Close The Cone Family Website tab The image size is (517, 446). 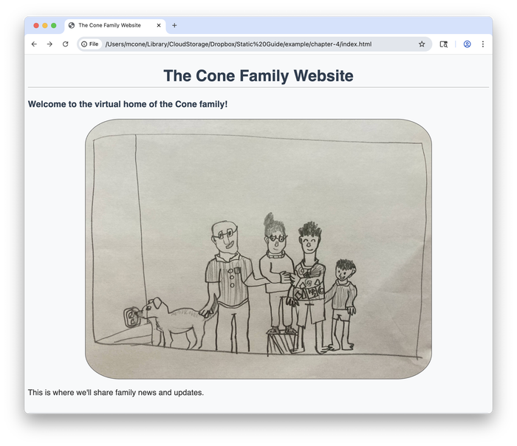pyautogui.click(x=159, y=25)
